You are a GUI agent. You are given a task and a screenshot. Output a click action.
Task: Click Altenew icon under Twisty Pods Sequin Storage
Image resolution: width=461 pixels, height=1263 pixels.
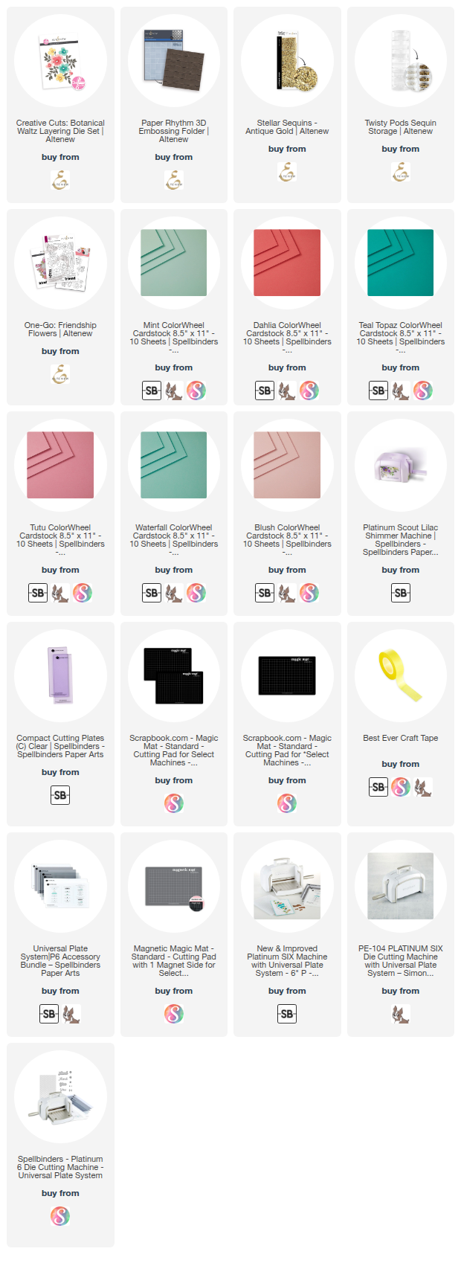400,172
